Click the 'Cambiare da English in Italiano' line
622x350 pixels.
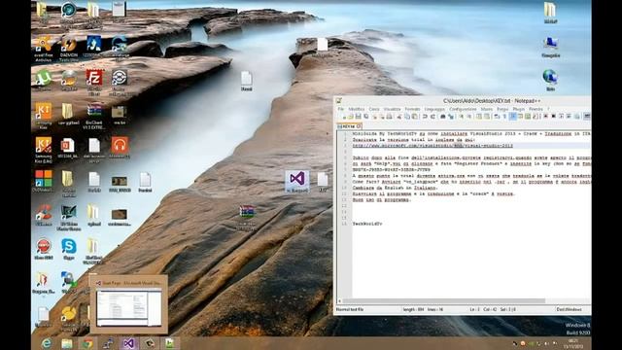point(395,188)
